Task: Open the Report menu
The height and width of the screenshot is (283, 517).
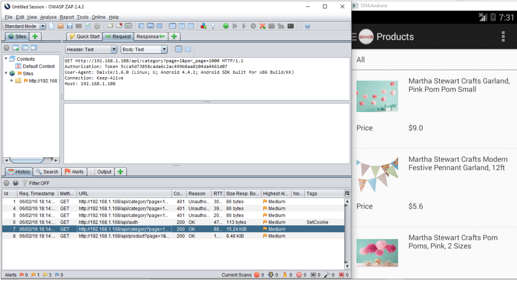Action: 67,17
